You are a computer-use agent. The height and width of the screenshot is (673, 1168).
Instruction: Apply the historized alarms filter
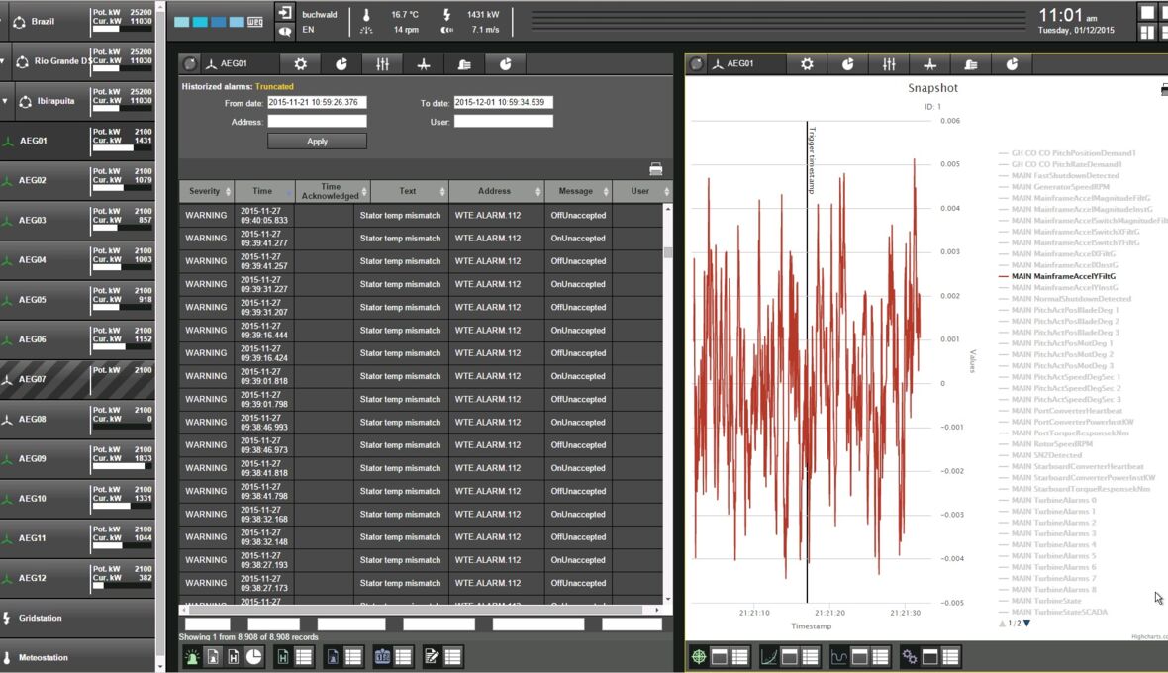click(318, 142)
